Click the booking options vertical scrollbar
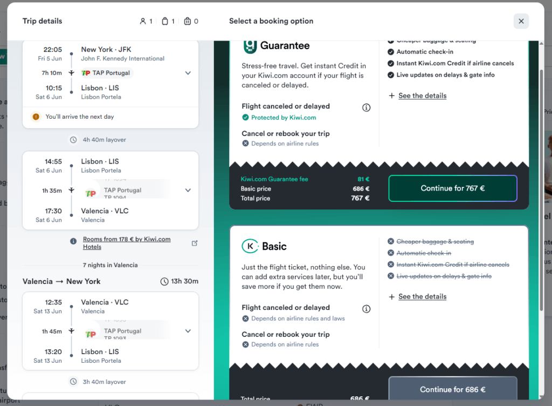This screenshot has height=406, width=552. pos(541,189)
